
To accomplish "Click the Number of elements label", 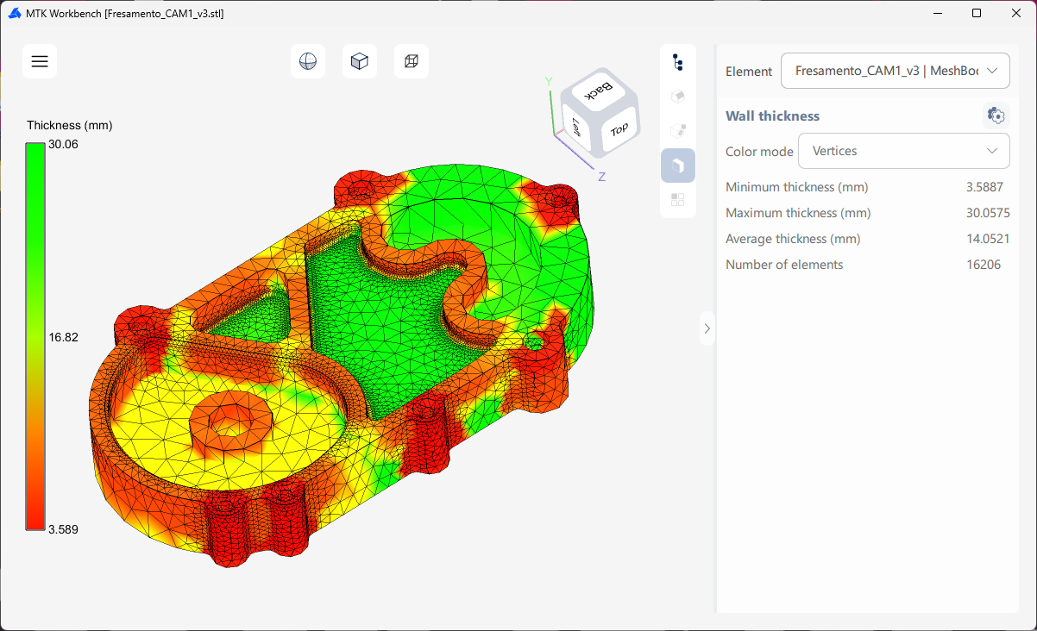I will click(x=784, y=265).
